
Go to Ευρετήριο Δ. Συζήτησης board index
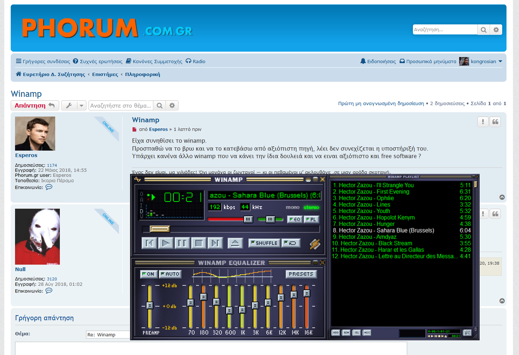[50, 74]
